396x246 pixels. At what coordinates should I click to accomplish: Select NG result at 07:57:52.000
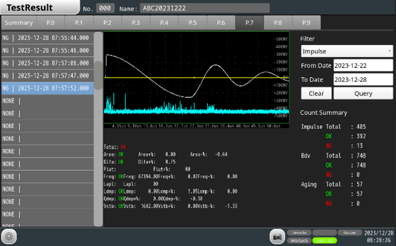pyautogui.click(x=47, y=88)
